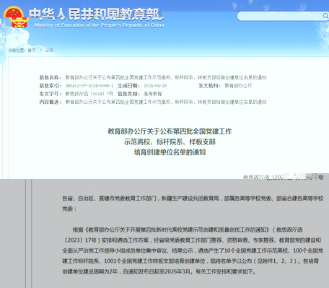This screenshot has height=288, width=329.
Task: Click the 信息类别 field label
Action: click(x=128, y=94)
